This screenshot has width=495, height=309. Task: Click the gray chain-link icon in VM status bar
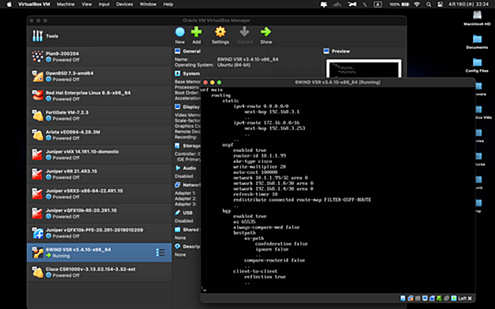447,298
